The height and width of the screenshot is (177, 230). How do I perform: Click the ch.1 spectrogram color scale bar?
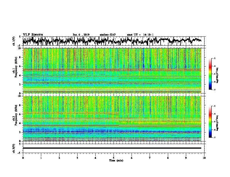coord(210,74)
